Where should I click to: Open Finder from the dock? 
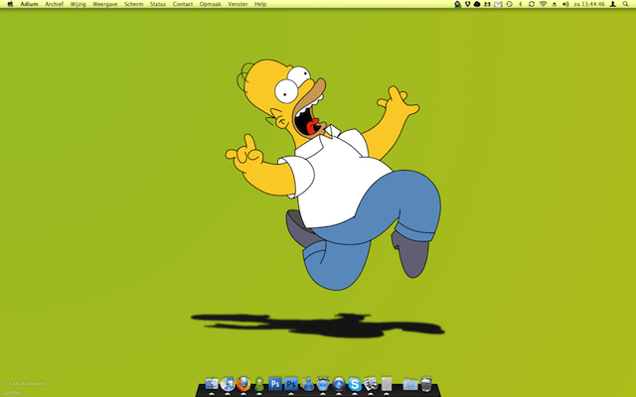tap(212, 383)
